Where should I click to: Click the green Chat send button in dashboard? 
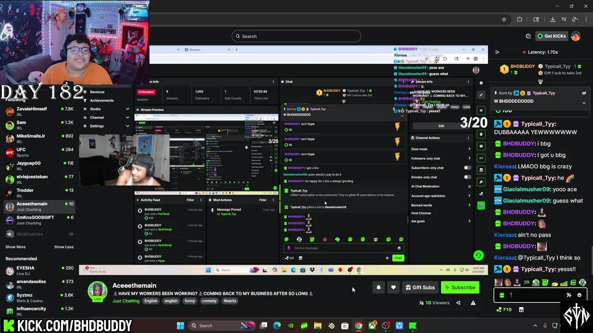coord(398,258)
